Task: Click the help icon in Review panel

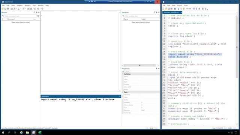Action: [x=38, y=16]
